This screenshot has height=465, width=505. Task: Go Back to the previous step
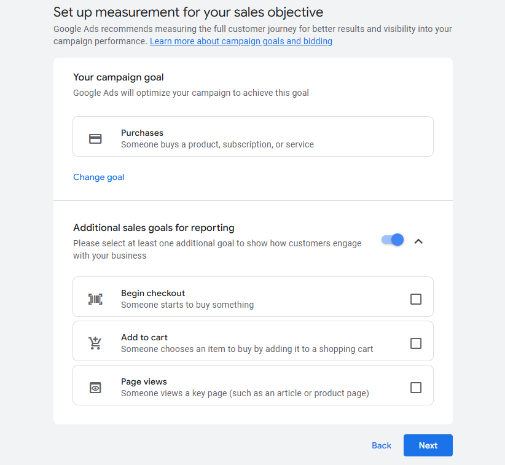(x=382, y=445)
